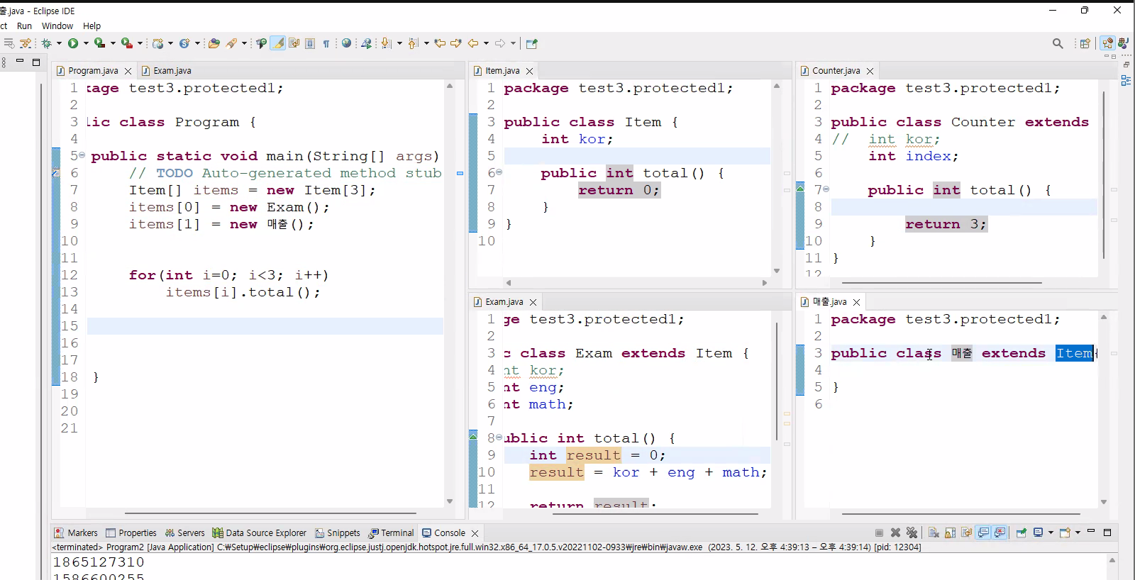Image resolution: width=1135 pixels, height=580 pixels.
Task: Click the Next Edit Location arrow icon
Action: point(456,43)
